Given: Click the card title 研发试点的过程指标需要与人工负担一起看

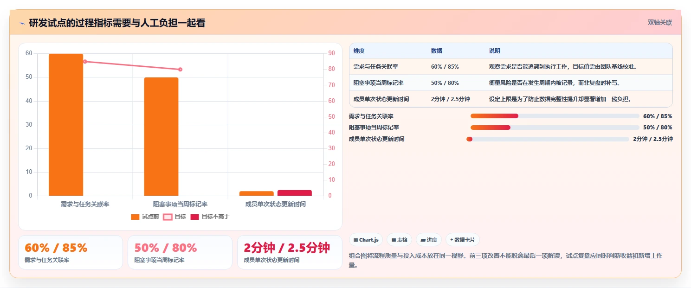Looking at the screenshot, I should pos(117,23).
